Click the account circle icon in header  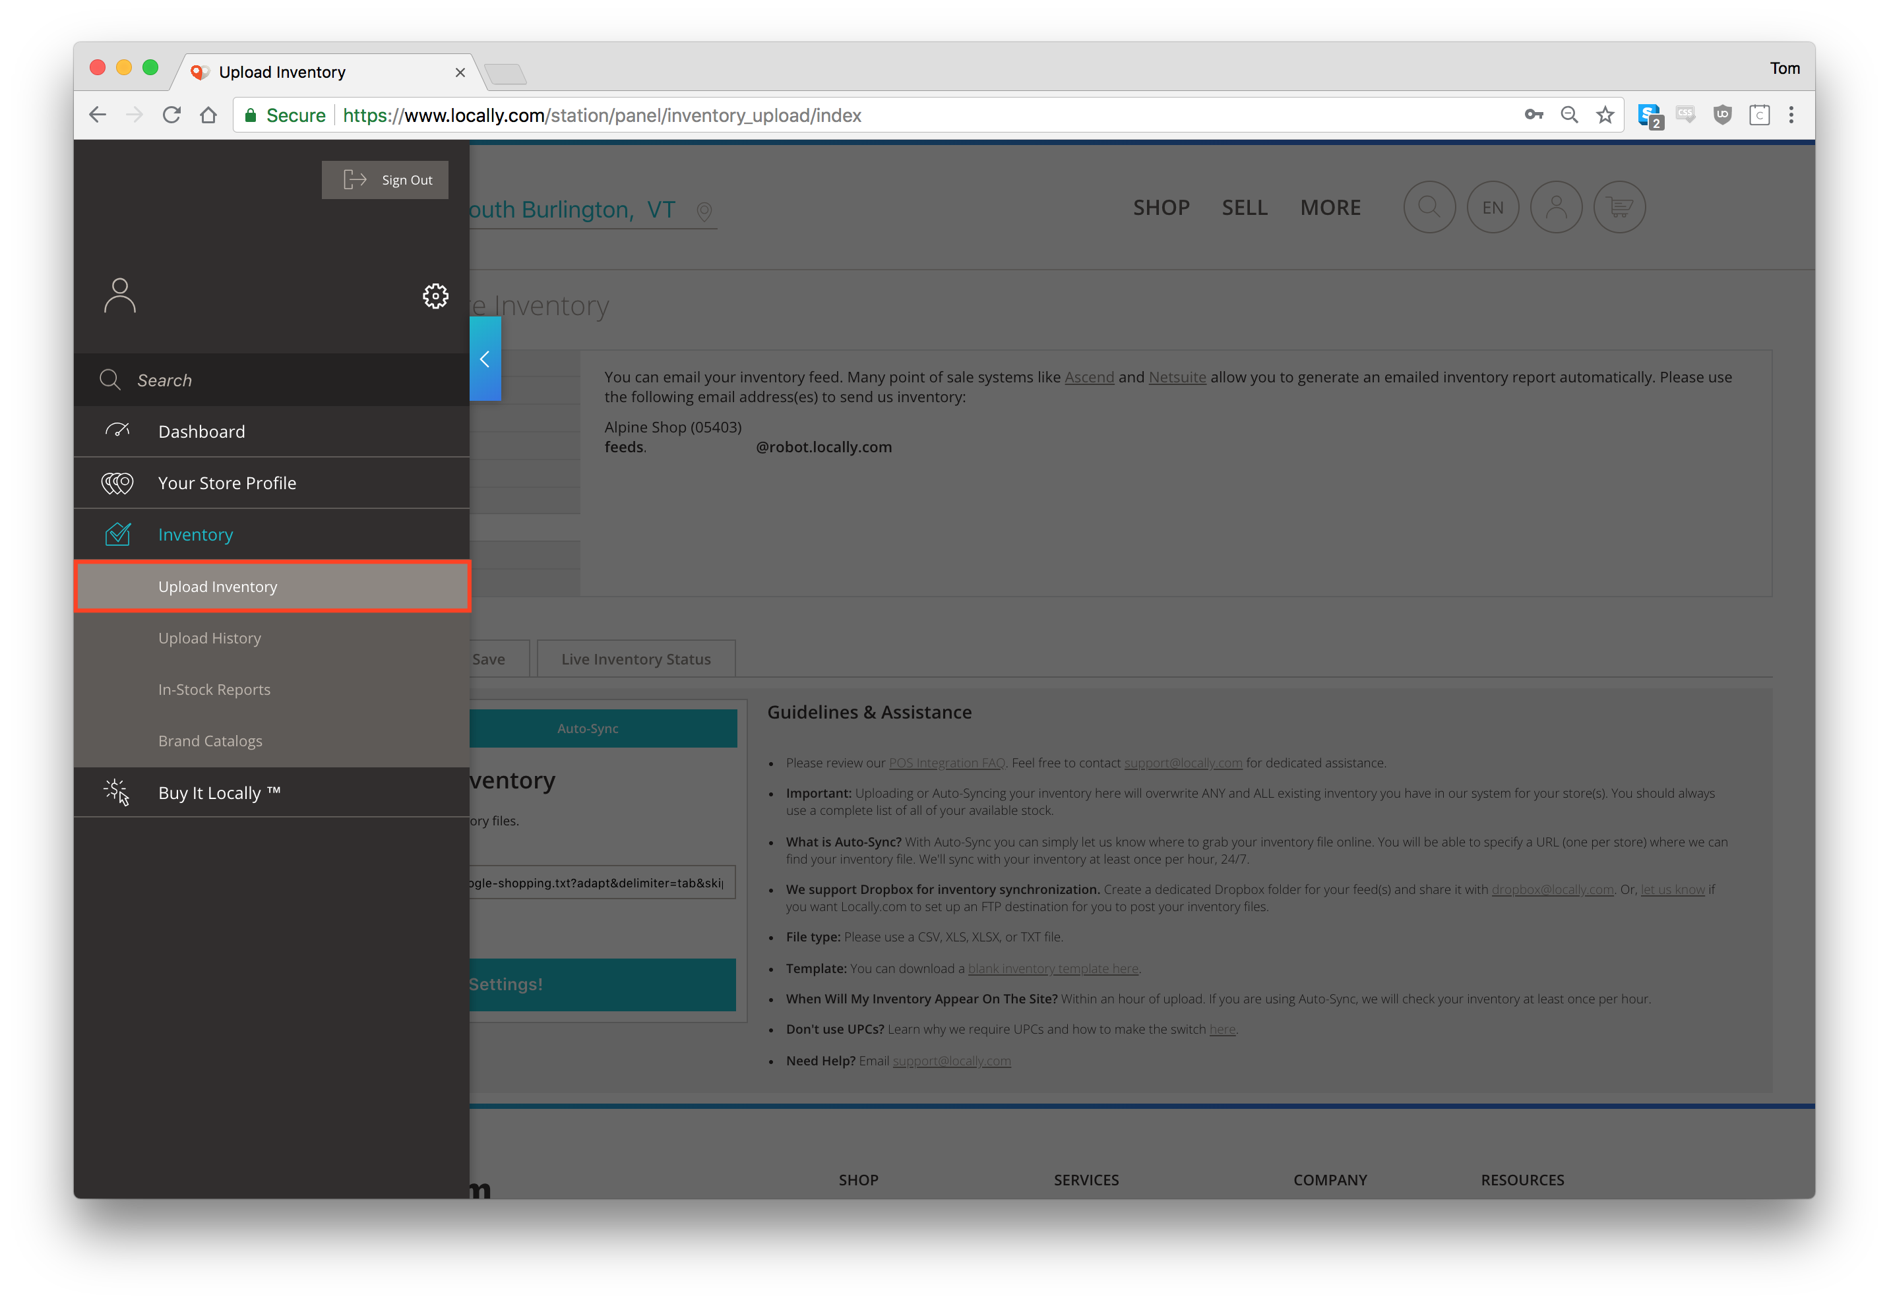1555,208
